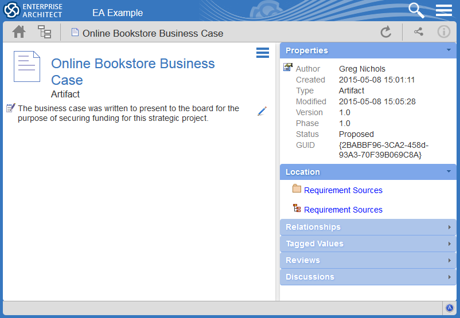Open the main hamburger menu in the header
460x318 pixels.
point(444,10)
